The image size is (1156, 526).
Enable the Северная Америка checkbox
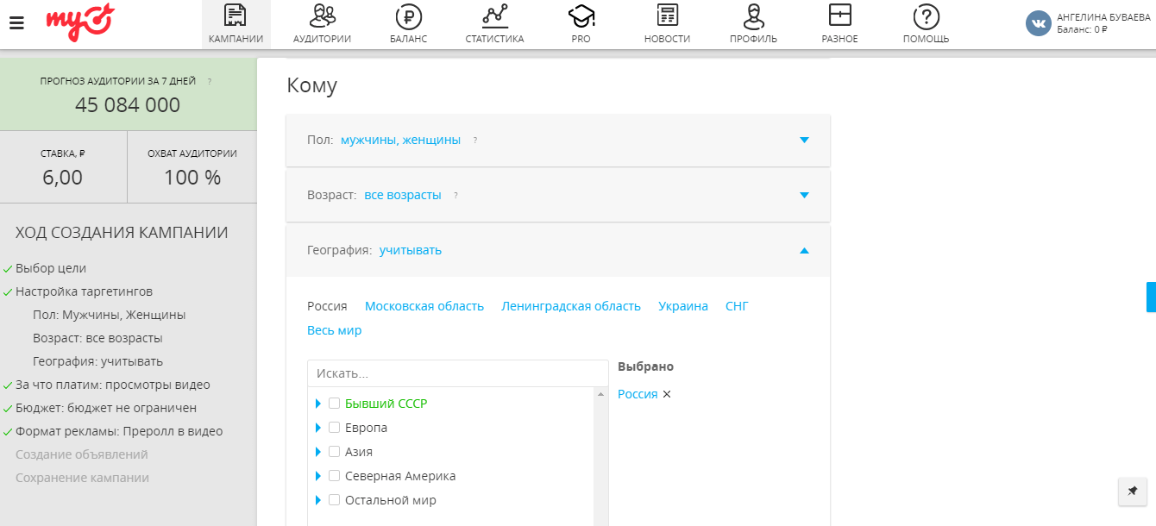[x=335, y=476]
